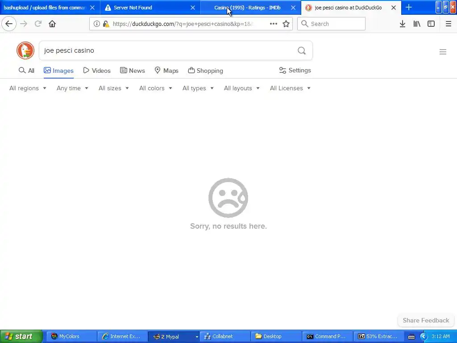Open the 53% Extracting 7-Zip window
Screen dimensions: 457x343
coord(378,336)
